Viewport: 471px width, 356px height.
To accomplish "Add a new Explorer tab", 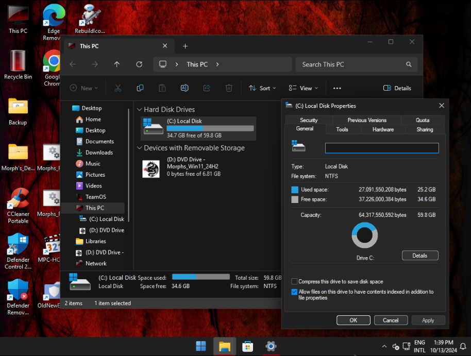I will [x=185, y=46].
